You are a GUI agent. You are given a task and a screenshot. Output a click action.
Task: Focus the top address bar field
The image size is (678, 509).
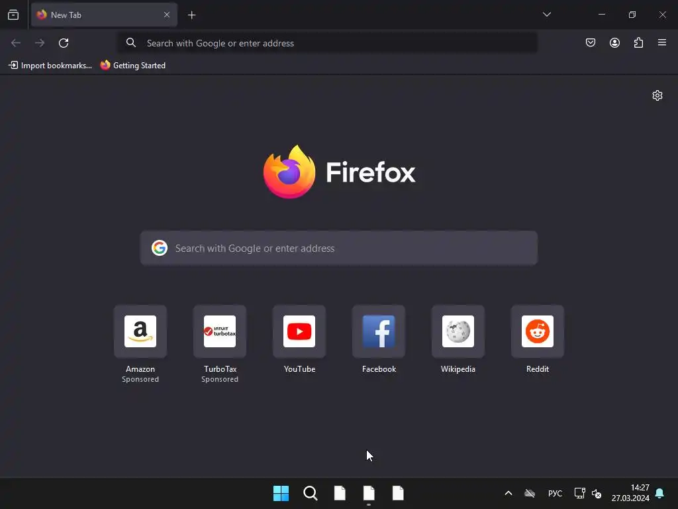point(328,43)
